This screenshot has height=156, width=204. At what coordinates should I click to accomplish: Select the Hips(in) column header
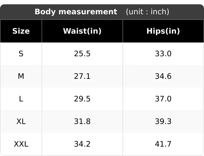pyautogui.click(x=163, y=31)
